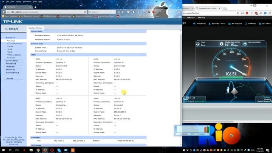272x153 pixels.
Task: Click the Awards link in Speedtest top bar
Action: [x=201, y=18]
